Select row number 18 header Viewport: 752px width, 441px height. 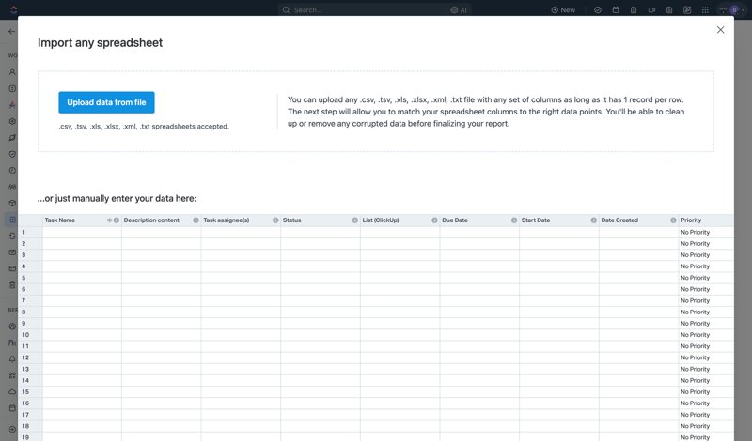[x=30, y=426]
